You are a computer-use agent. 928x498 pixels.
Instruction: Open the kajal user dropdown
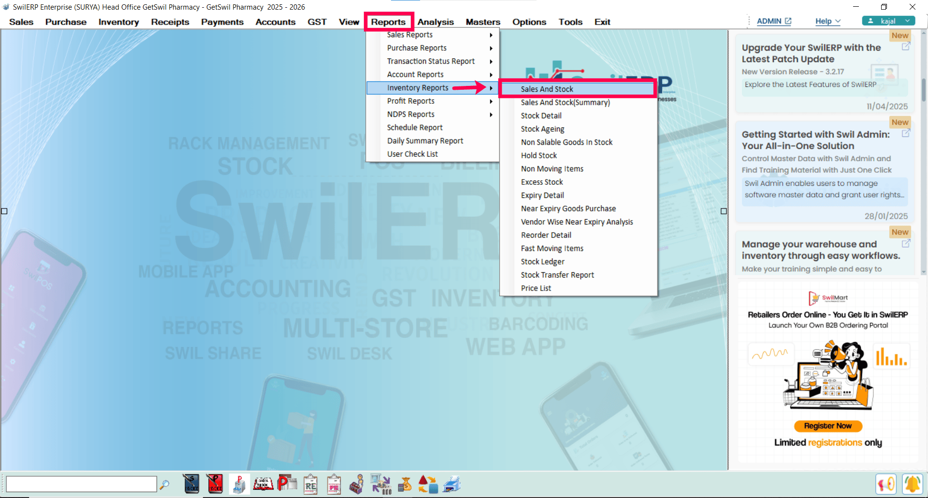[x=888, y=21]
